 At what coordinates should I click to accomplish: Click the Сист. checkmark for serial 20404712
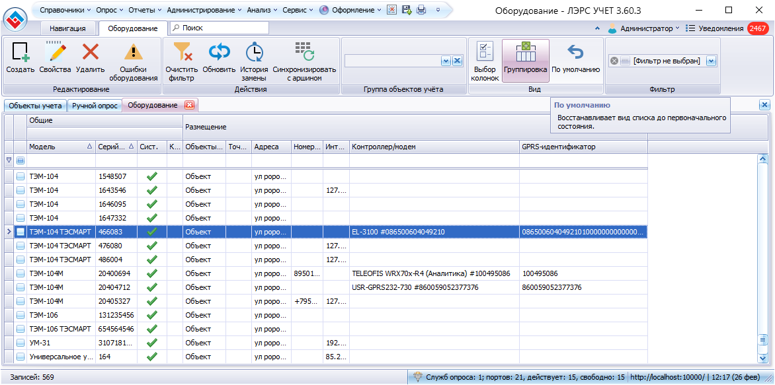(x=152, y=287)
